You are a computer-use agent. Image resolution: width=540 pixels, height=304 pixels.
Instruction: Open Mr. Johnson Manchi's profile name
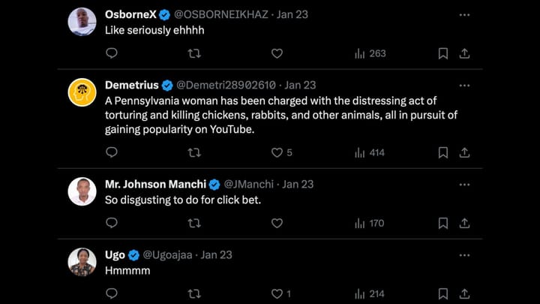click(x=154, y=184)
